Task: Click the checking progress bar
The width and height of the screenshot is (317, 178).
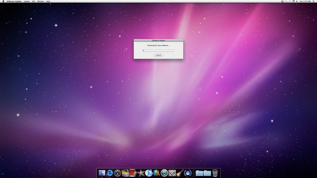Action: click(158, 50)
